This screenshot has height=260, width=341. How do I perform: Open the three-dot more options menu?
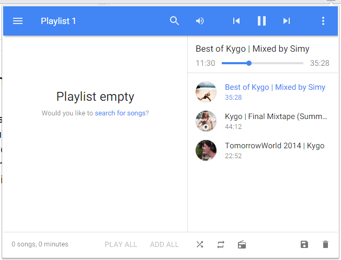323,21
